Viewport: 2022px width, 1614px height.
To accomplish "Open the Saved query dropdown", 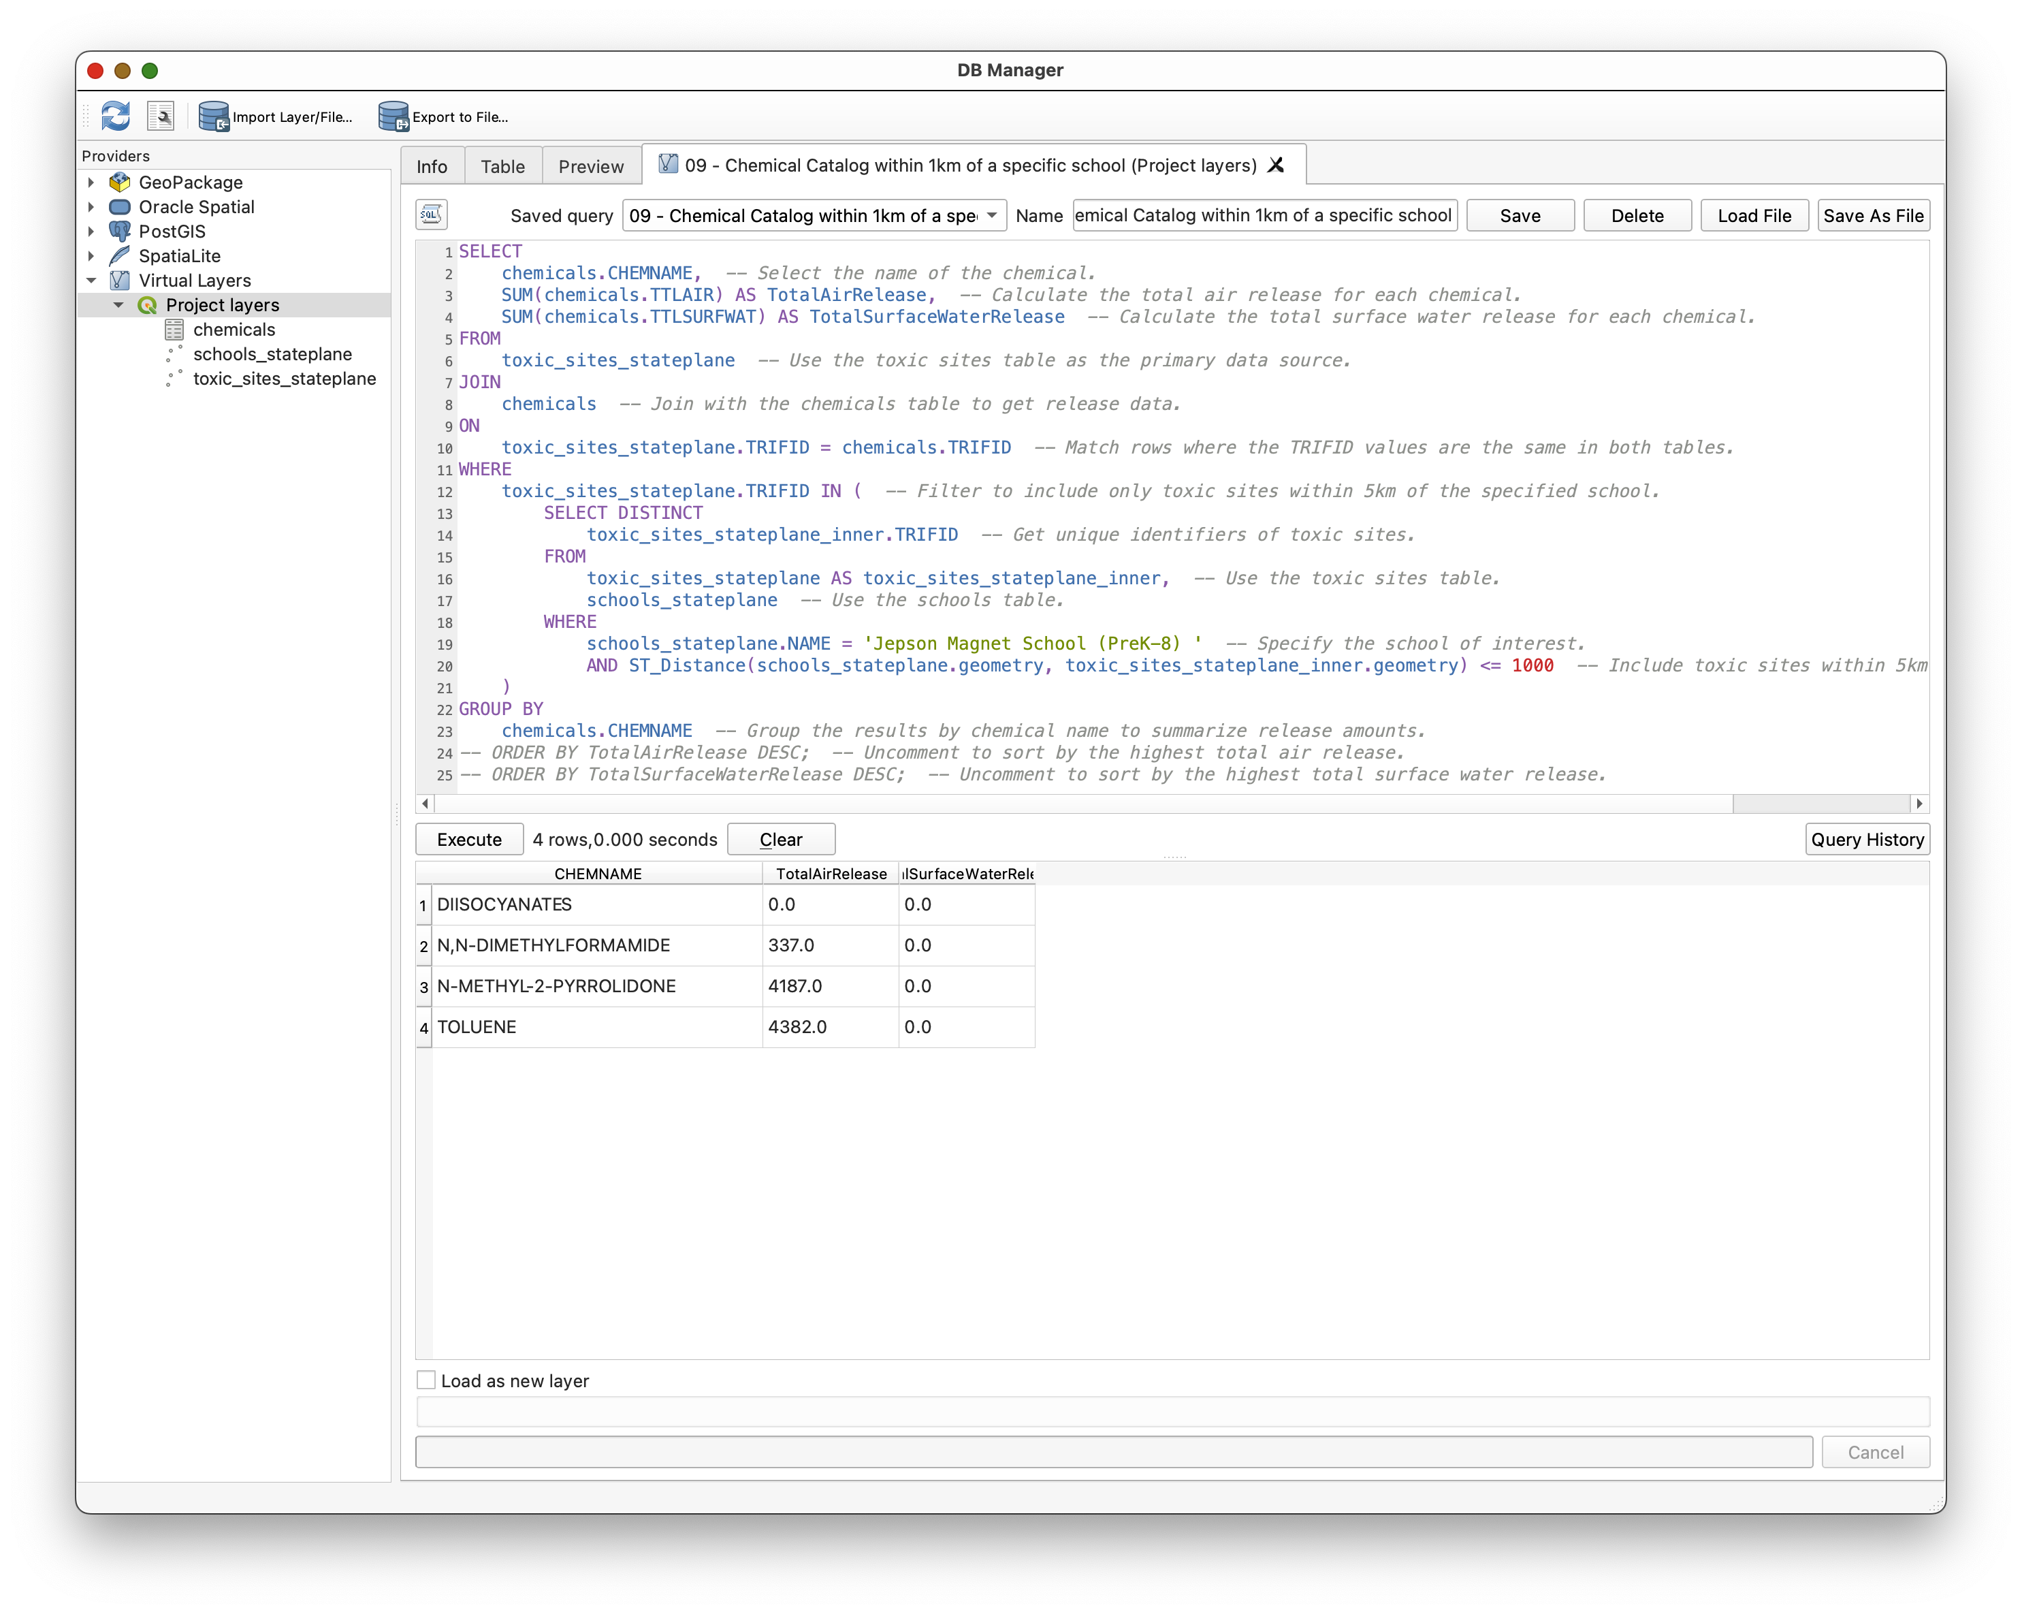I will pyautogui.click(x=813, y=216).
